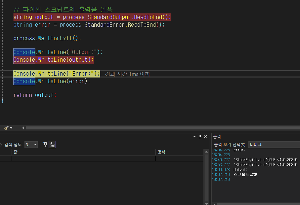Click the 값 column header
Image resolution: width=300 pixels, height=205 pixels.
[84, 152]
